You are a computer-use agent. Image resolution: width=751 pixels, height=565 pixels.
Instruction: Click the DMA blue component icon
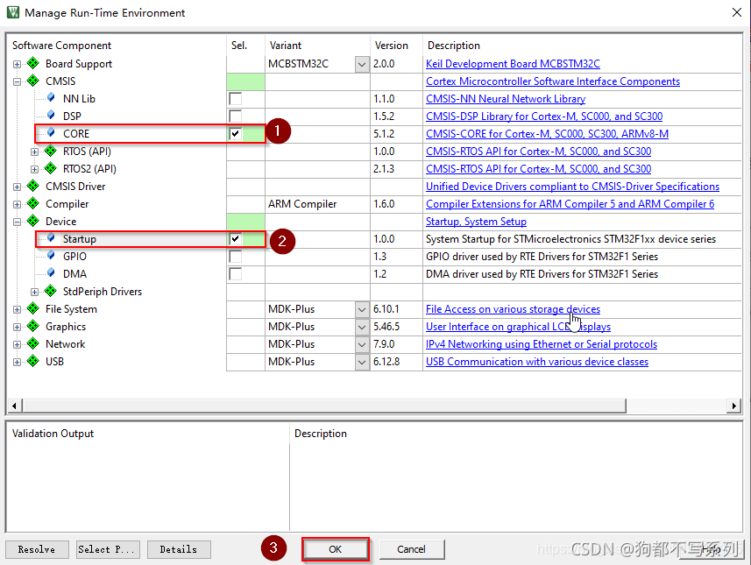pos(51,273)
